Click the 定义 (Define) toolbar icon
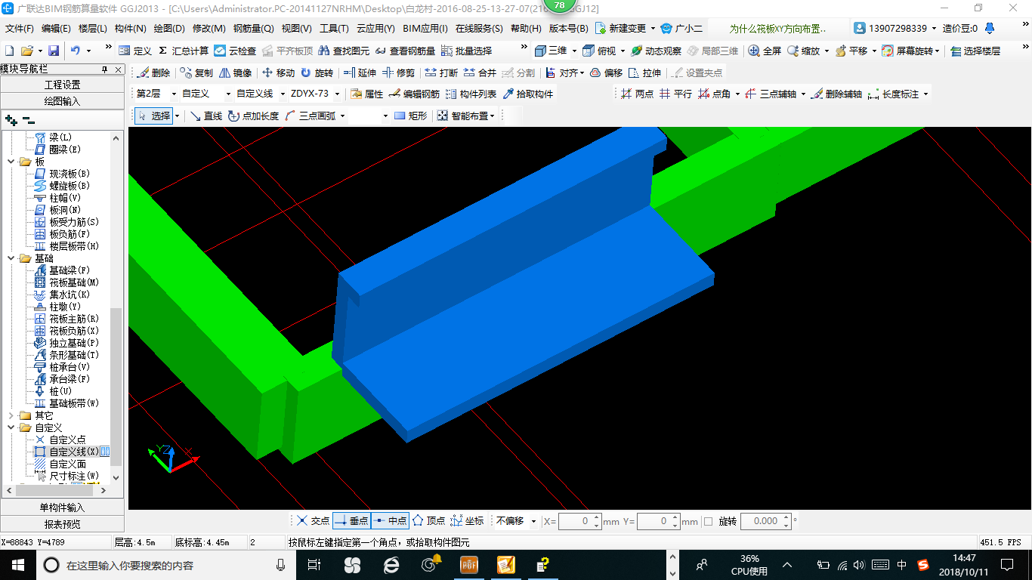This screenshot has height=580, width=1032. (134, 51)
